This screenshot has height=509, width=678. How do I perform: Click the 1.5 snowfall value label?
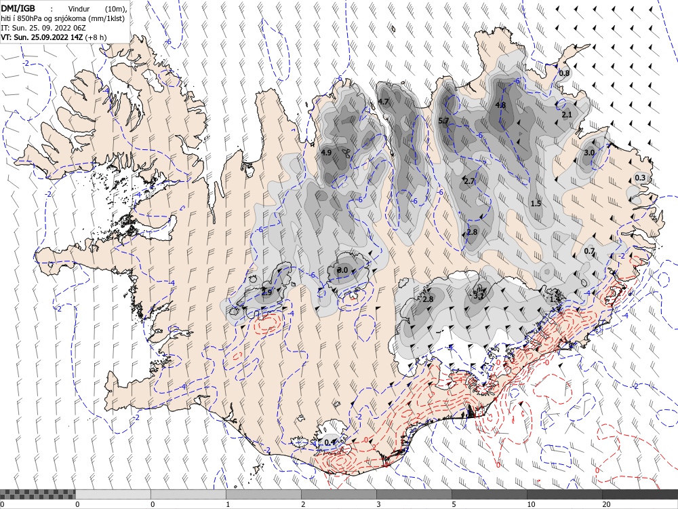pyautogui.click(x=536, y=204)
